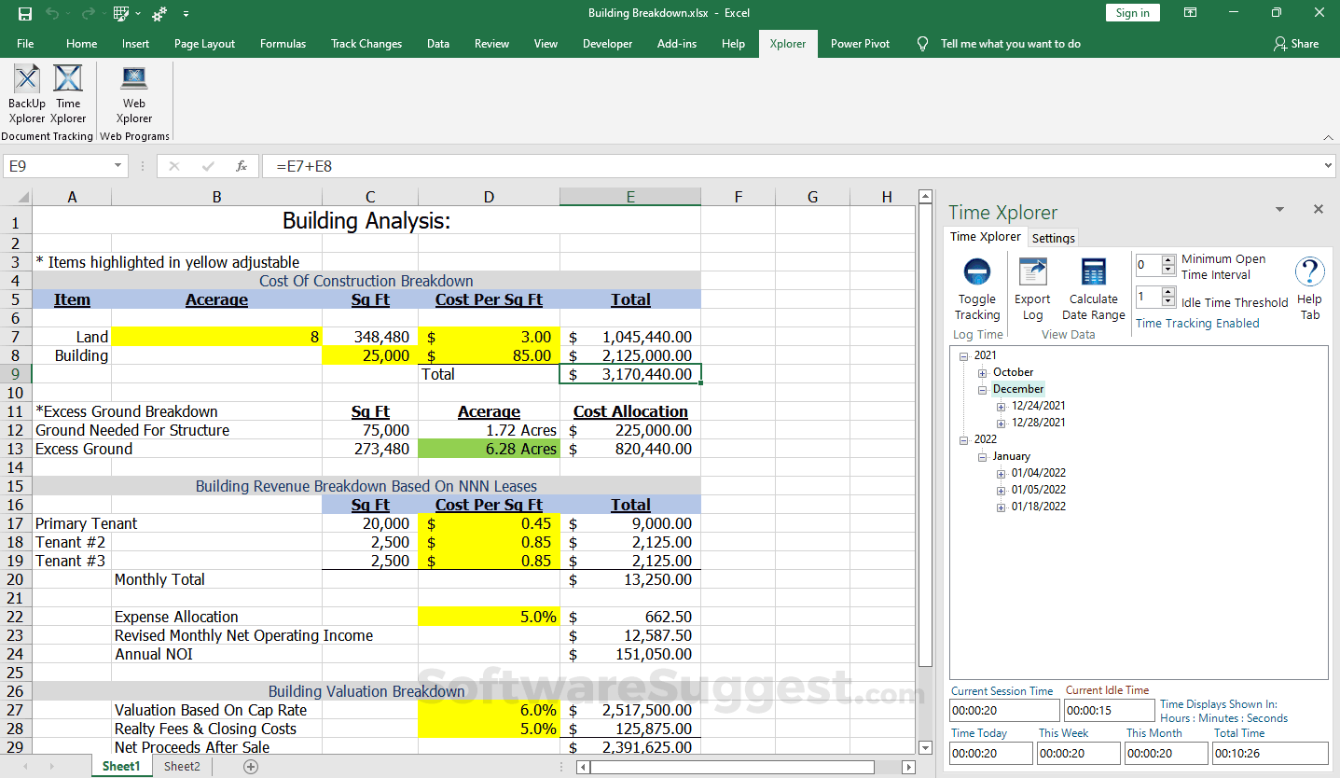
Task: Open the Help Tab icon
Action: 1309,272
